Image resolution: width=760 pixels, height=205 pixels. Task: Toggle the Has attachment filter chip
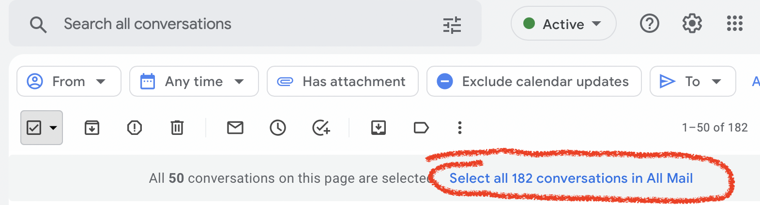pos(343,81)
